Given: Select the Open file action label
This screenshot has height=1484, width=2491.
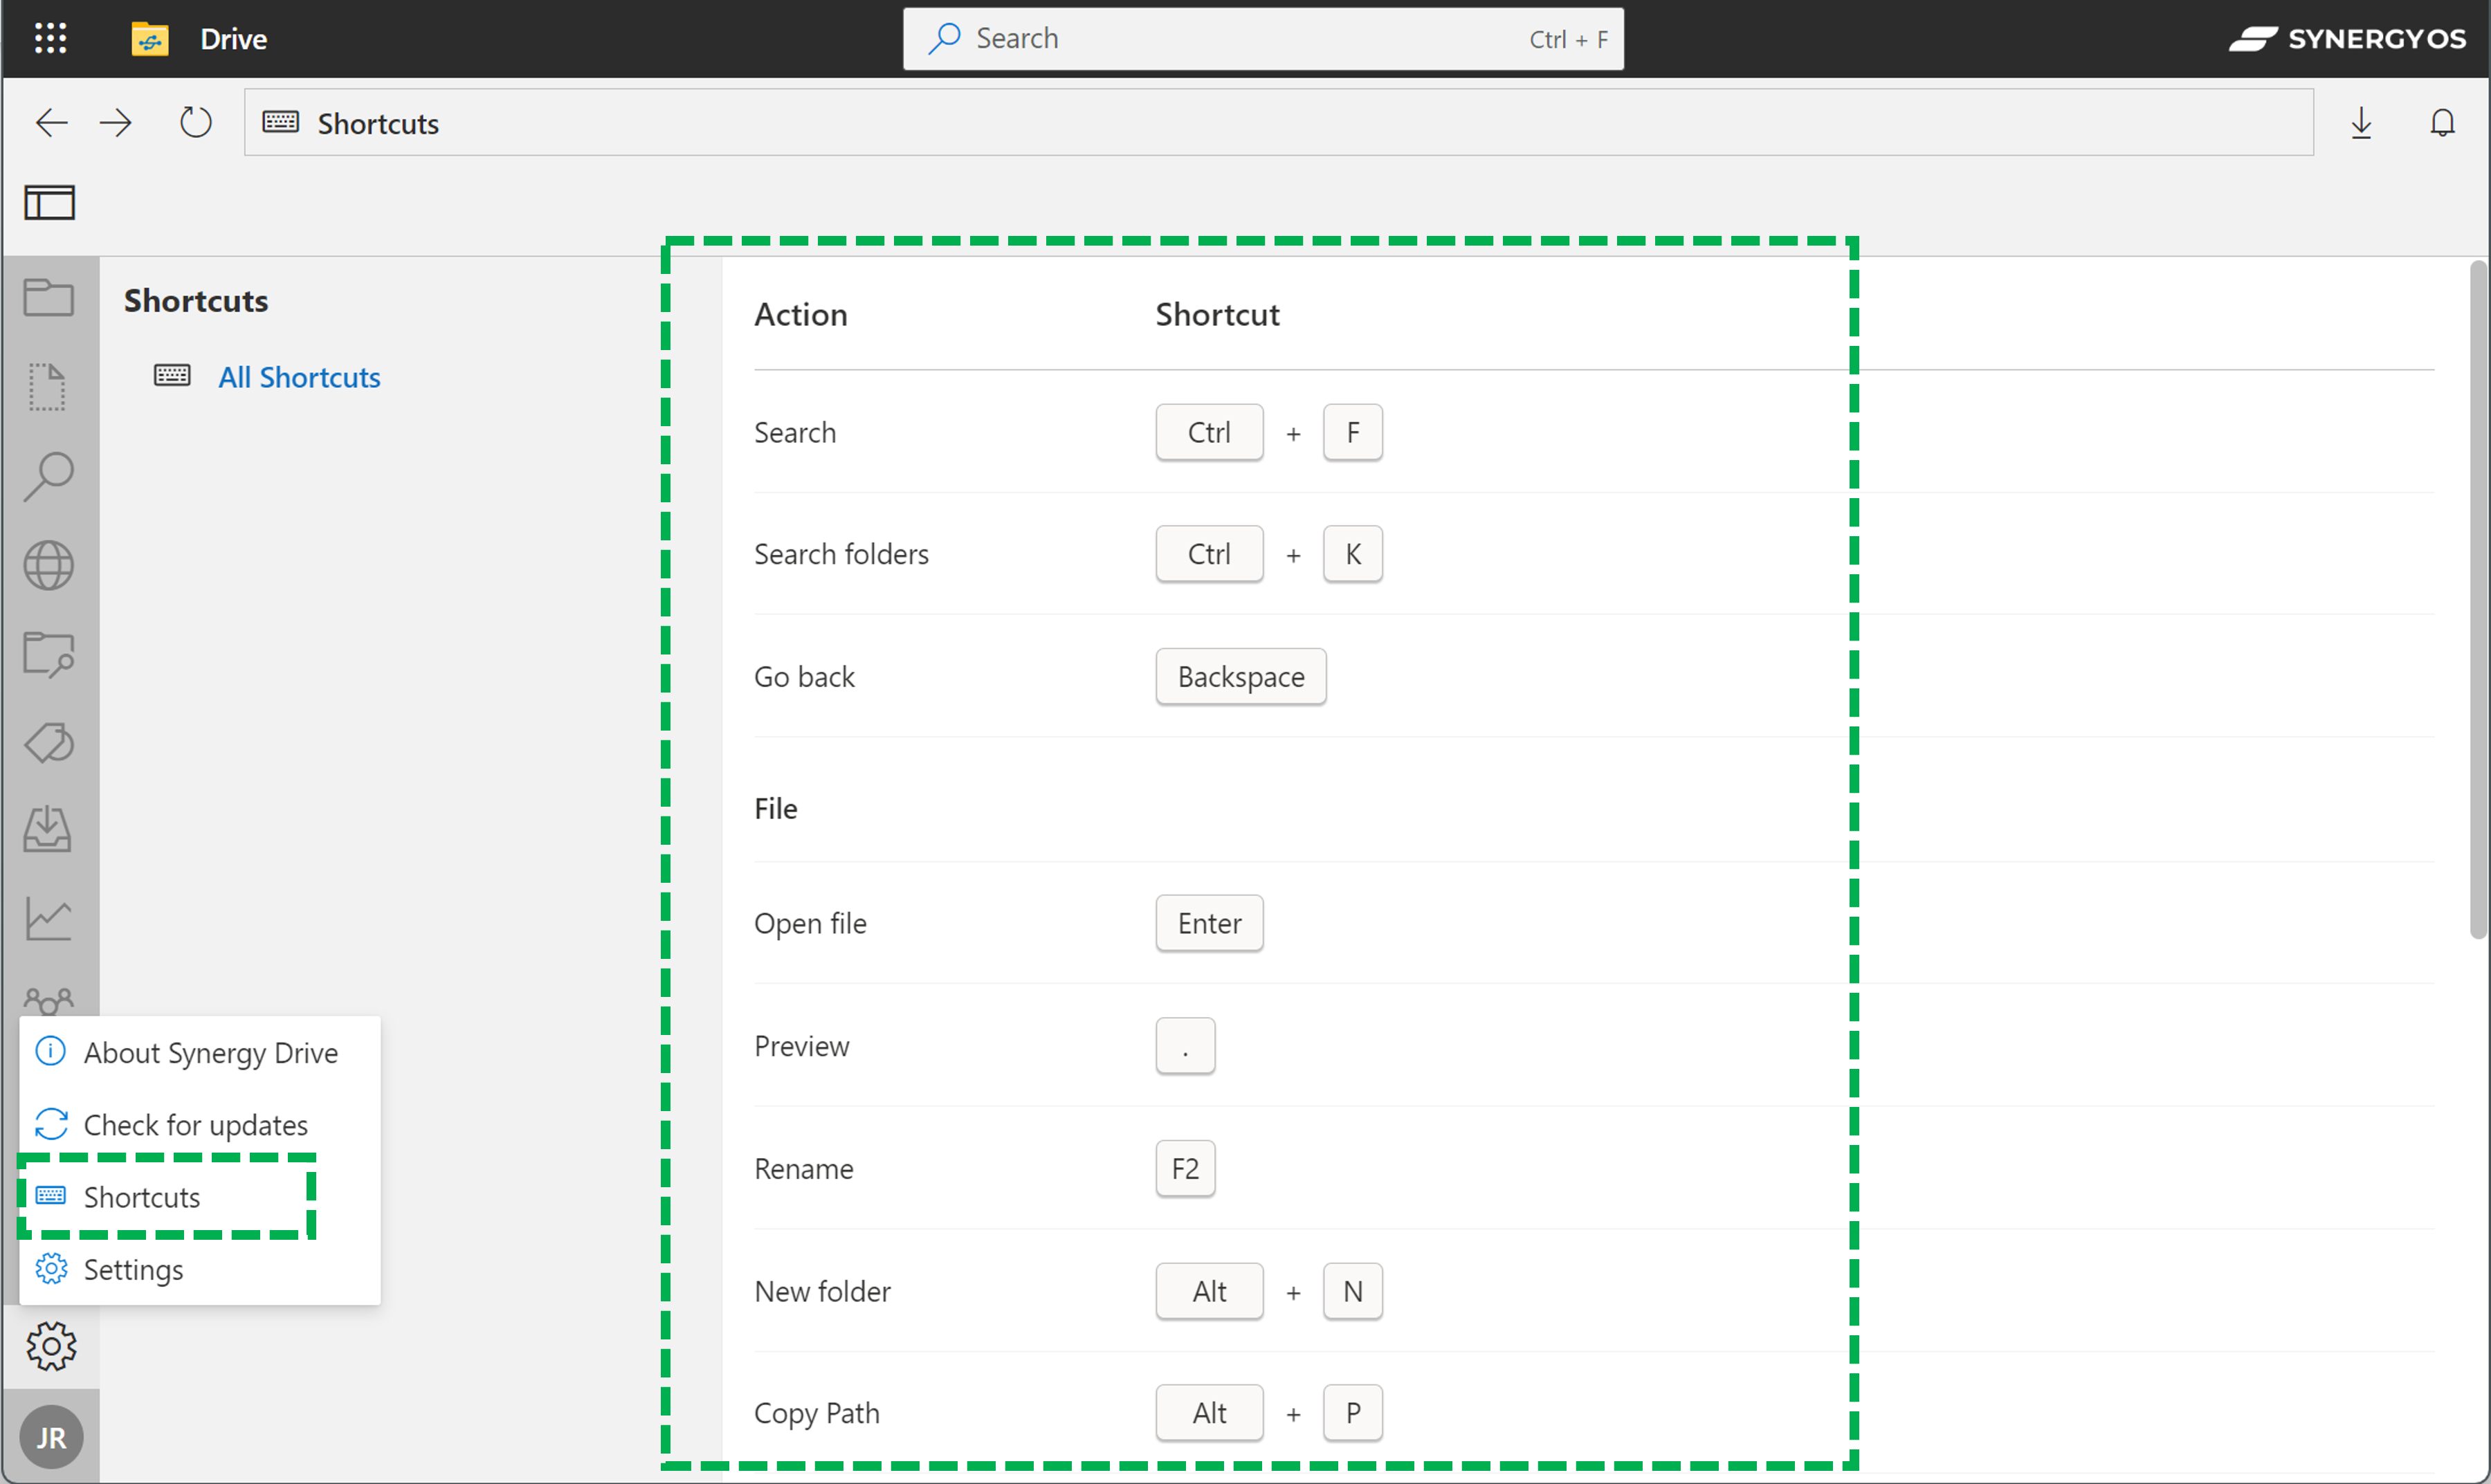Looking at the screenshot, I should click(x=810, y=923).
